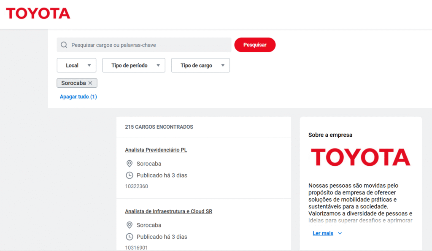
Task: Click location pin icon for Analista de Infraestrutura
Action: (x=130, y=225)
